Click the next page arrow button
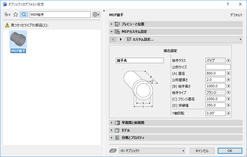Viewport: 247px width, 157px height. 121,39
